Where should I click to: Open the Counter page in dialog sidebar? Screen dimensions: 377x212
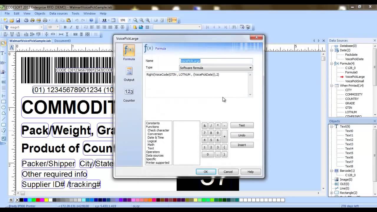129,95
